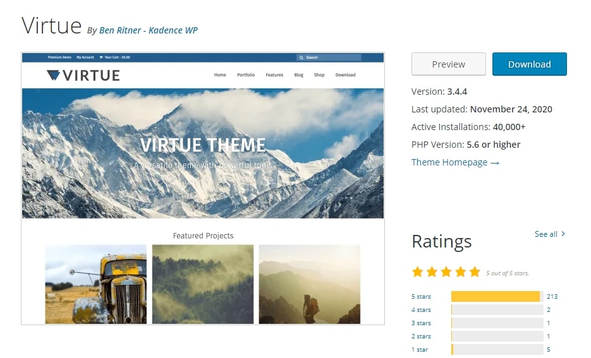Click Premium Demo in preview topbar
591x358 pixels.
coord(59,57)
